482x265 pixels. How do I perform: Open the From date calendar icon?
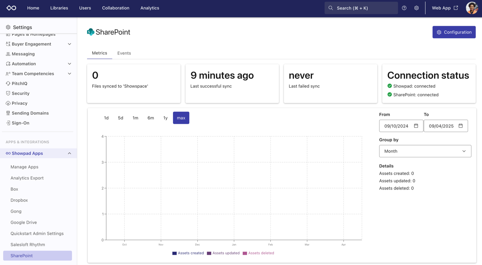tap(416, 126)
